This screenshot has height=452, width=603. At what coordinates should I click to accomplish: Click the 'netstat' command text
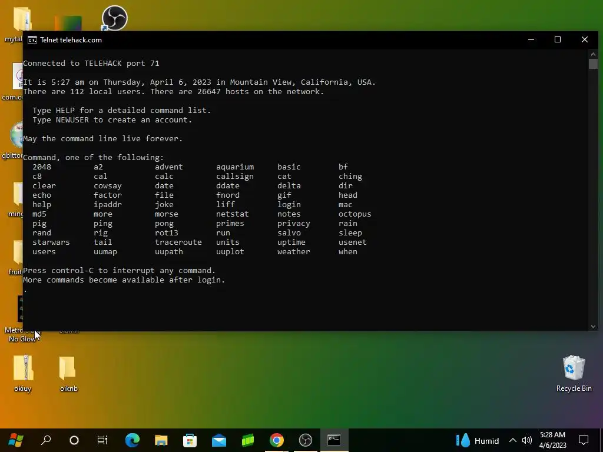[x=232, y=214]
